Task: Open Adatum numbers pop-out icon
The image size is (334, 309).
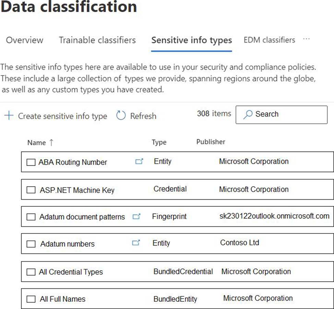Action: click(136, 243)
